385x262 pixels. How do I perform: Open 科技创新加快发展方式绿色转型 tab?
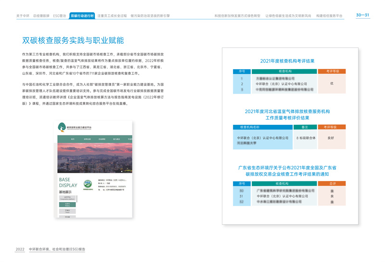[237, 16]
